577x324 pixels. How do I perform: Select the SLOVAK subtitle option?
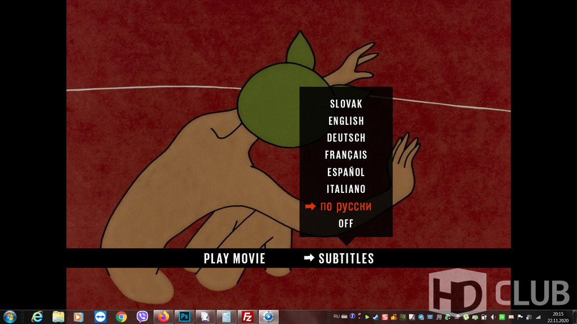coord(346,104)
